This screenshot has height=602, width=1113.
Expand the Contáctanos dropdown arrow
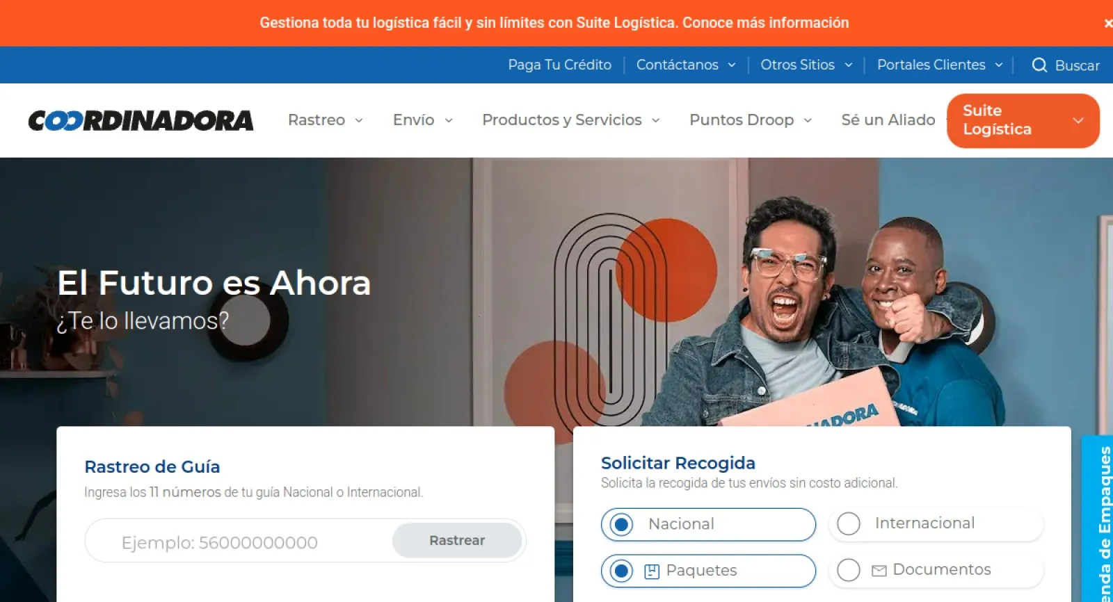(732, 65)
